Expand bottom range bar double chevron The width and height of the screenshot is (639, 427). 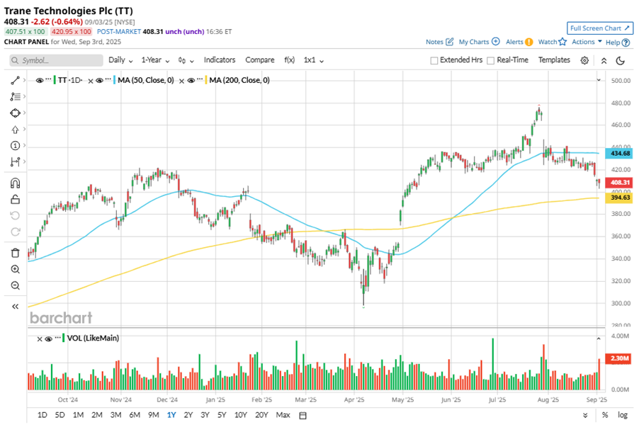(585, 415)
